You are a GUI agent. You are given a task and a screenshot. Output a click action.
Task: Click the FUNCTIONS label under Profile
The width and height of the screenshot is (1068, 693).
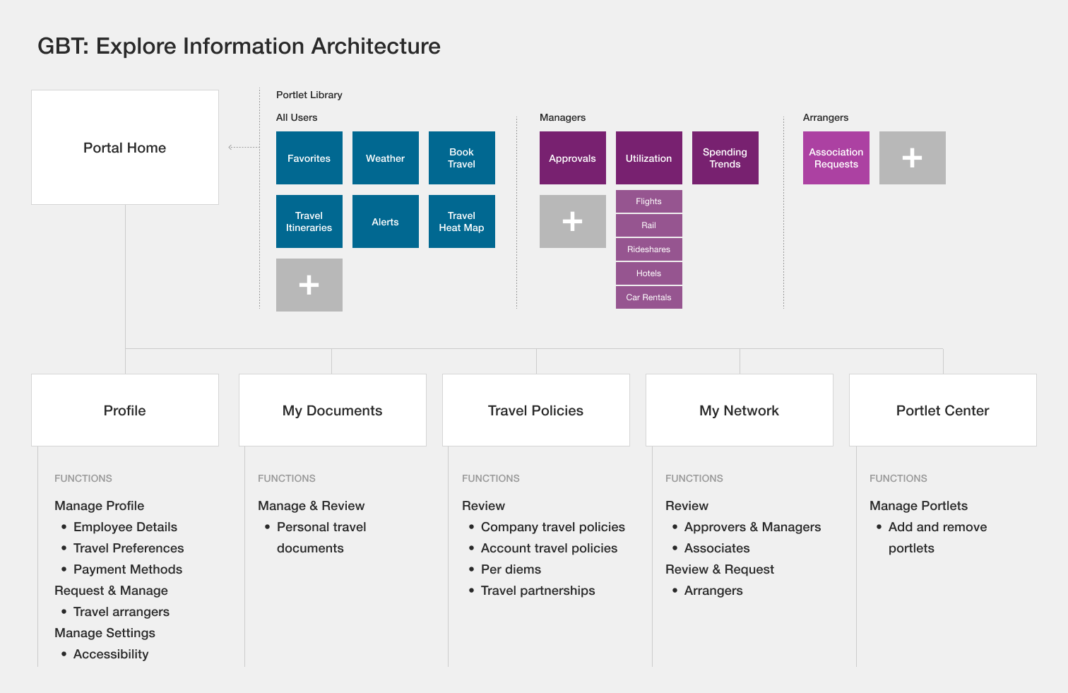coord(83,478)
